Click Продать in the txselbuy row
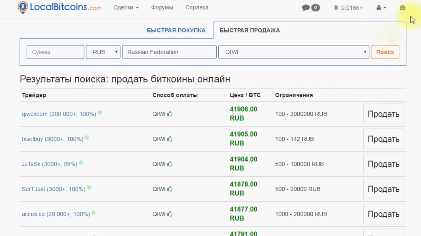 pyautogui.click(x=384, y=139)
